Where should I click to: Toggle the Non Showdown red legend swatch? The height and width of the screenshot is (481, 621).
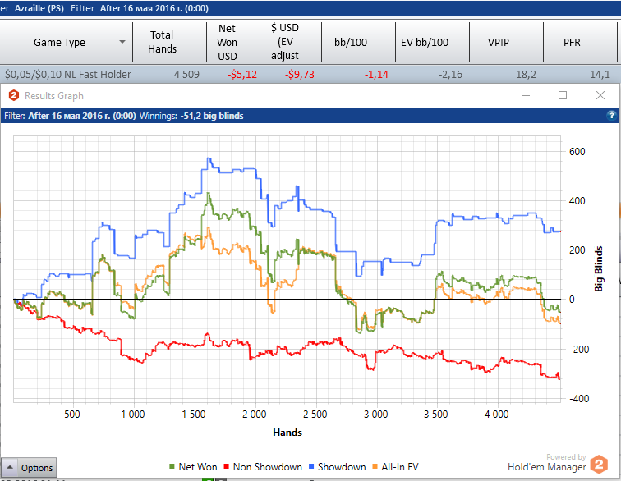(226, 467)
